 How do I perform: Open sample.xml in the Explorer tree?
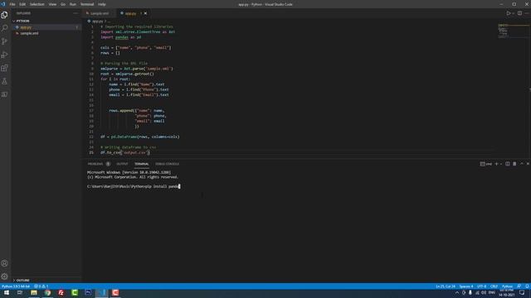[x=29, y=33]
